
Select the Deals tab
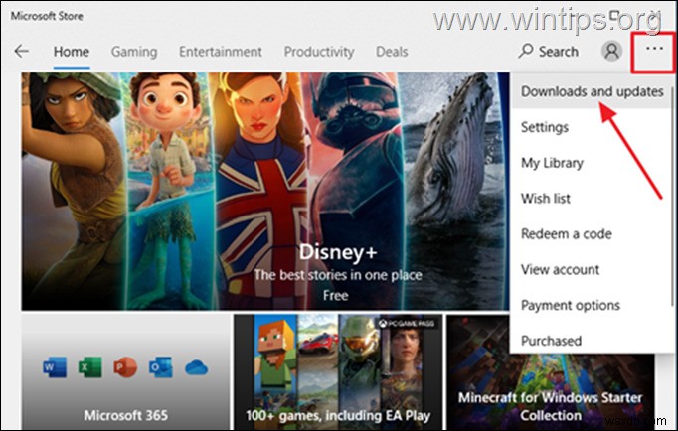coord(392,51)
